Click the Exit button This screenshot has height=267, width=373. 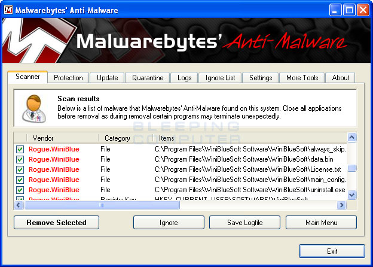(332, 251)
